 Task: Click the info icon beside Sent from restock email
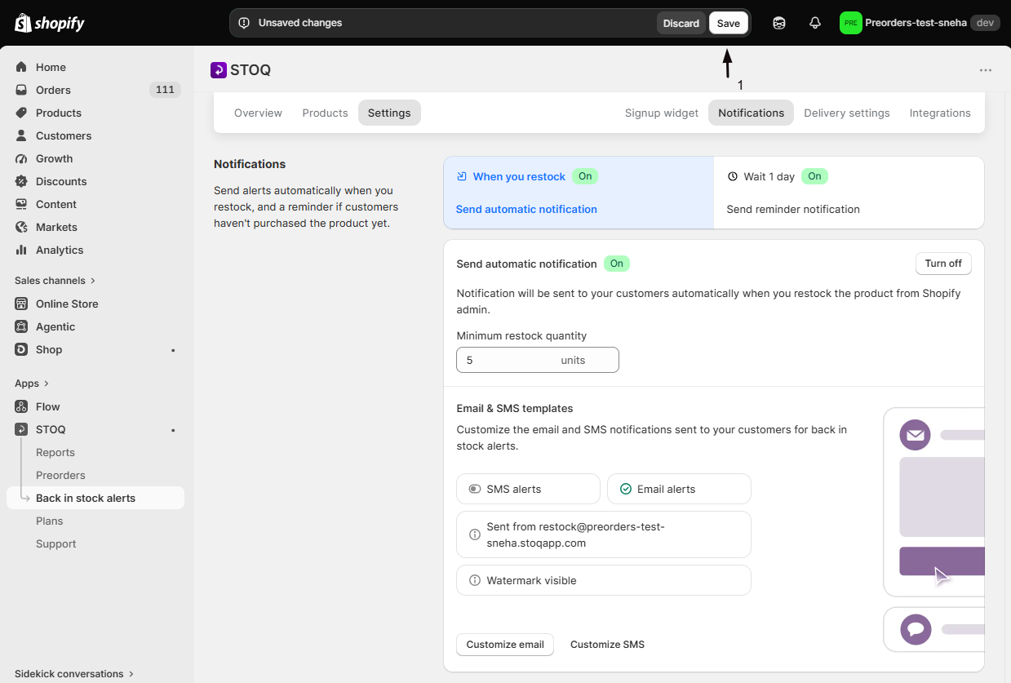click(475, 534)
